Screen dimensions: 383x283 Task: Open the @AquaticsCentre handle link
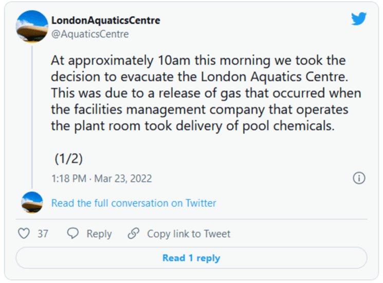tap(90, 34)
